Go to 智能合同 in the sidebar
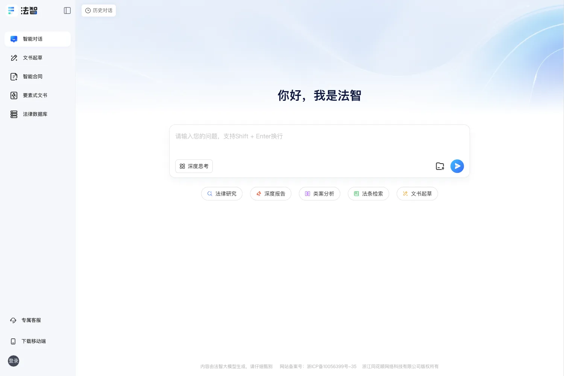This screenshot has width=564, height=376. coord(38,77)
